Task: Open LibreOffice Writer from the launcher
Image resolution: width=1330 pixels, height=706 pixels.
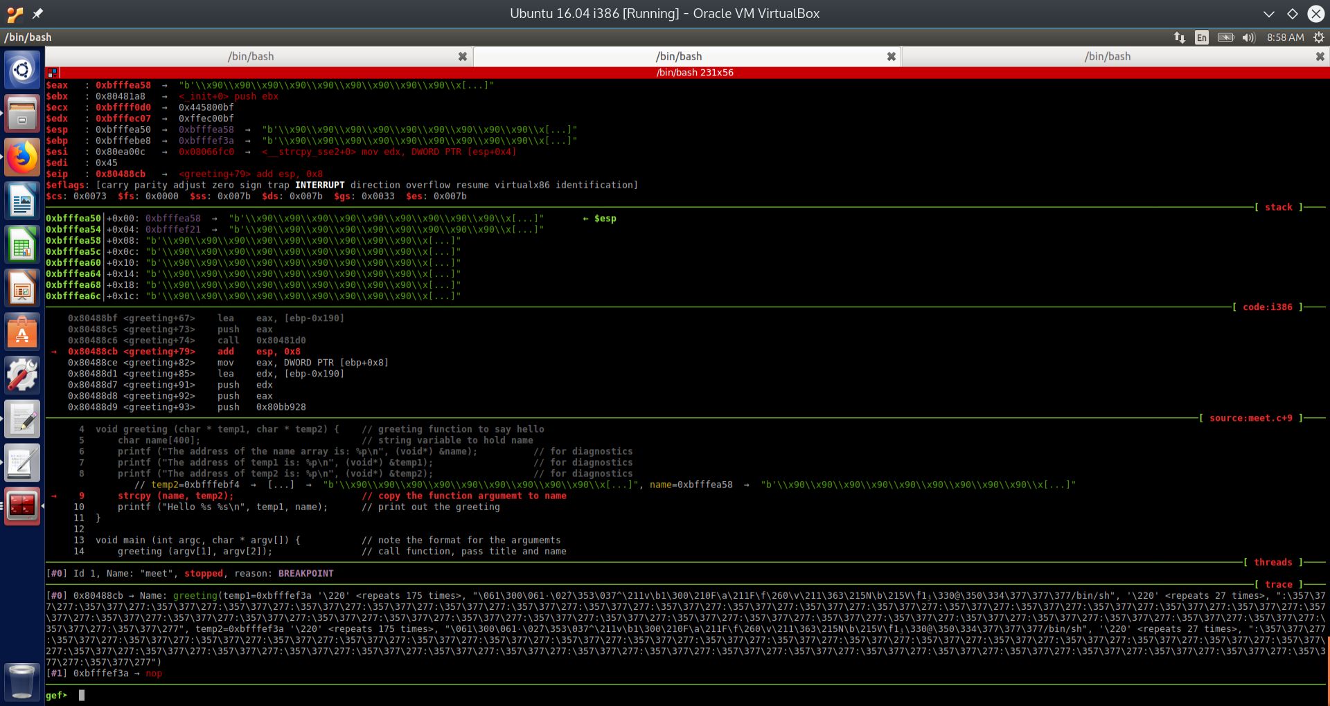Action: 22,201
